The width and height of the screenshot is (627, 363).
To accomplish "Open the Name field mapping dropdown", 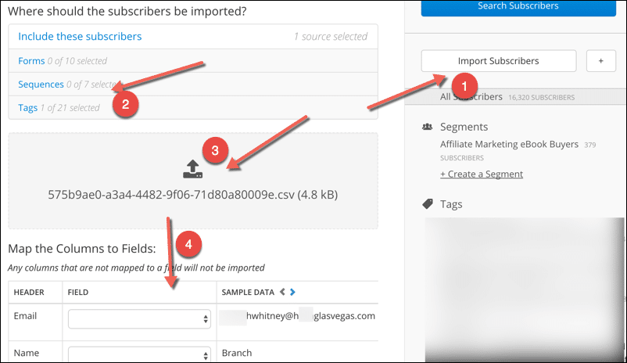I will (139, 354).
